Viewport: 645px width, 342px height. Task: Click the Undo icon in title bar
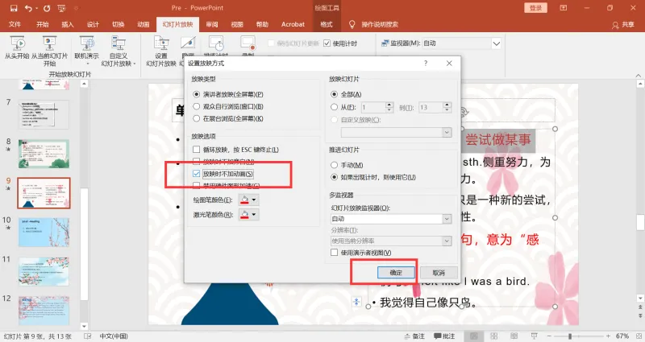click(x=28, y=8)
